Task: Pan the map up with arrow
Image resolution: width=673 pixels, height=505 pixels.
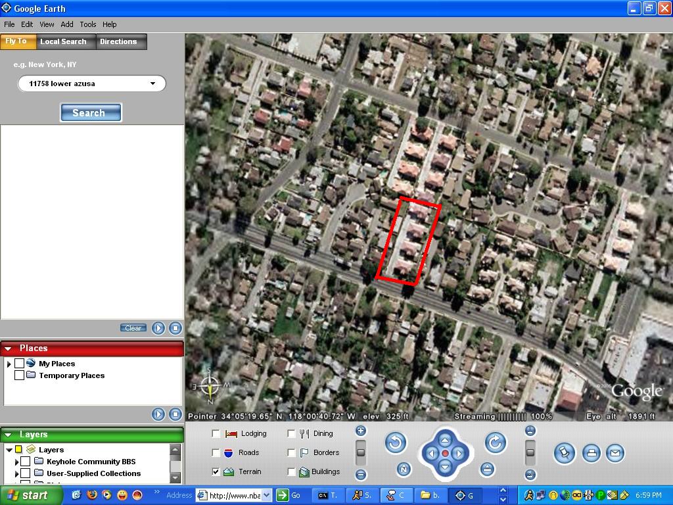Action: (445, 440)
